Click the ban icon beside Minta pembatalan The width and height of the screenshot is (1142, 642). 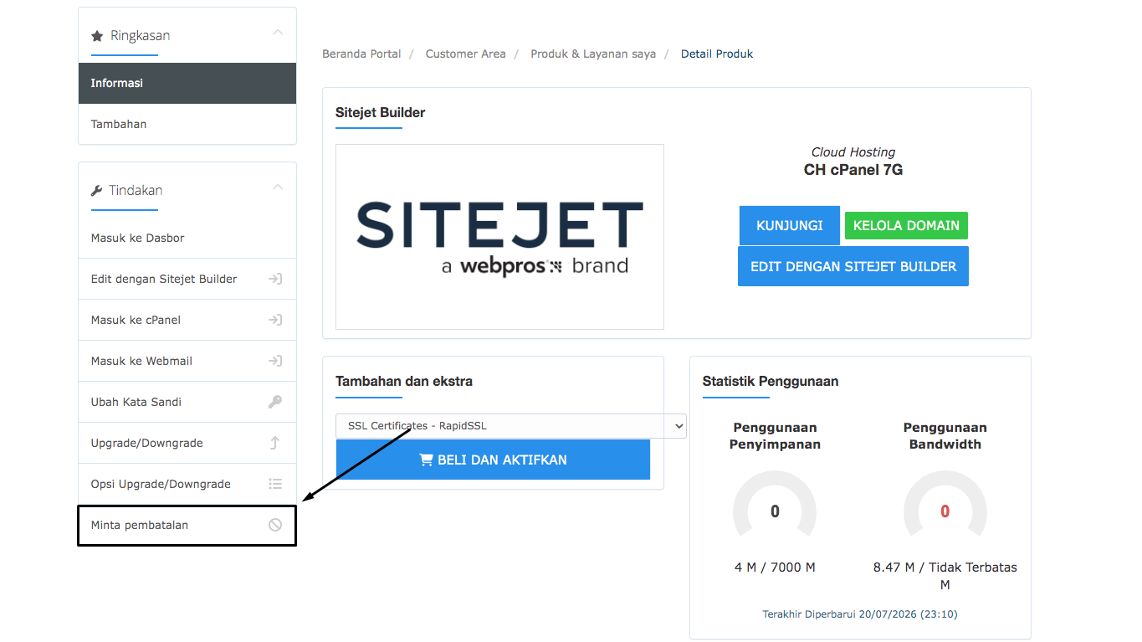[275, 525]
